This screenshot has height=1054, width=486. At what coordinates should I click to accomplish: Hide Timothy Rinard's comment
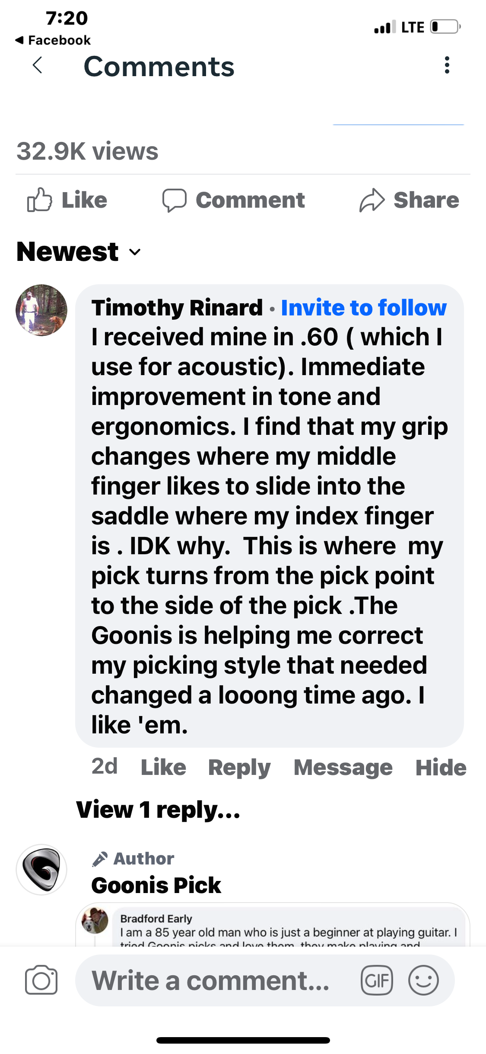point(441,768)
